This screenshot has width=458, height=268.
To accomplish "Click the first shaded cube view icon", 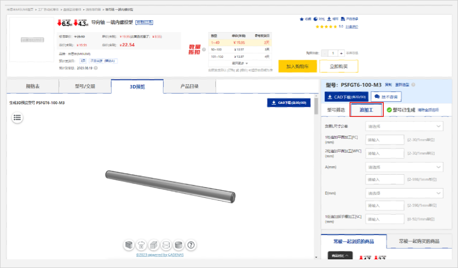I will tap(129, 245).
